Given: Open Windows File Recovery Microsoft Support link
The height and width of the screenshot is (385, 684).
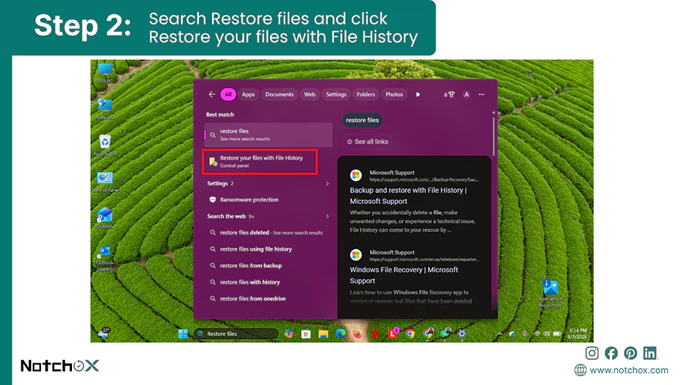Looking at the screenshot, I should coord(404,275).
